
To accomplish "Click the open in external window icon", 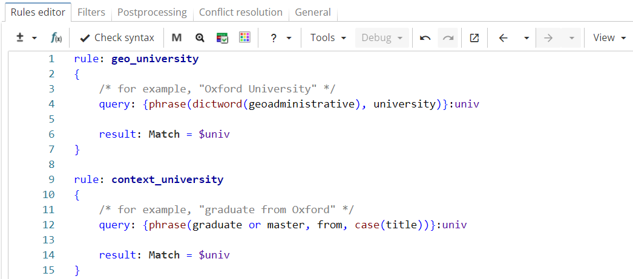I will (474, 38).
